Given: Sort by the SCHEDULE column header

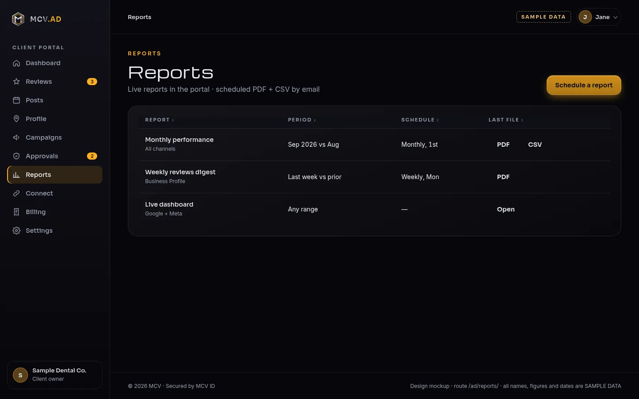Looking at the screenshot, I should pos(420,120).
